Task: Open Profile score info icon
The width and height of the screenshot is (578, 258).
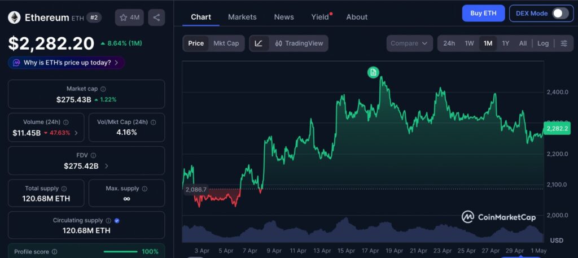Action: pyautogui.click(x=54, y=252)
